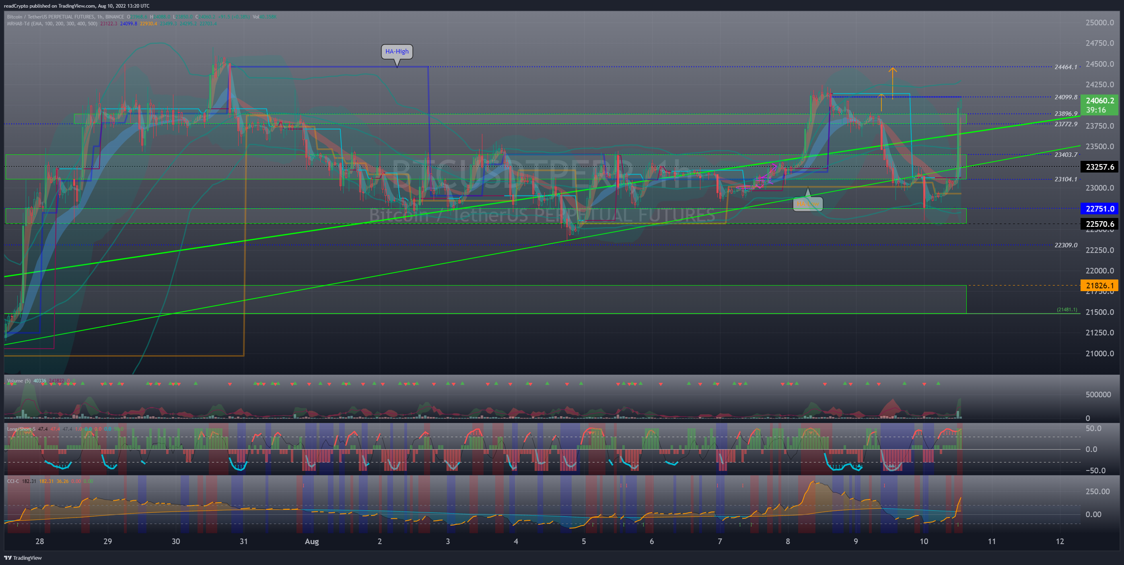Click the 23403.7 level label

pos(1066,155)
